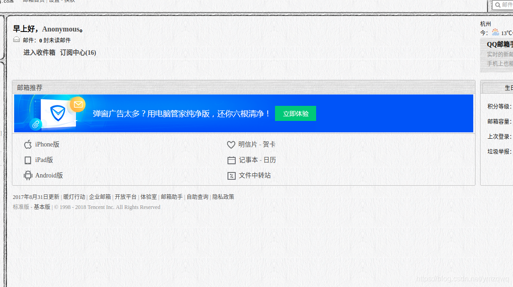This screenshot has width=513, height=287.
Task: Open 文件中转站 via its transfer icon
Action: [231, 175]
